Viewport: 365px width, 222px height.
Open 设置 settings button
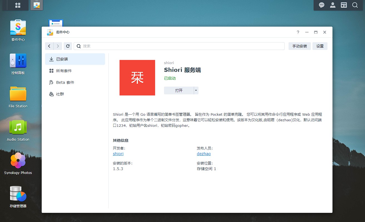(x=320, y=46)
